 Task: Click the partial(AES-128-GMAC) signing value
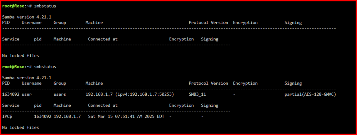[310, 94]
